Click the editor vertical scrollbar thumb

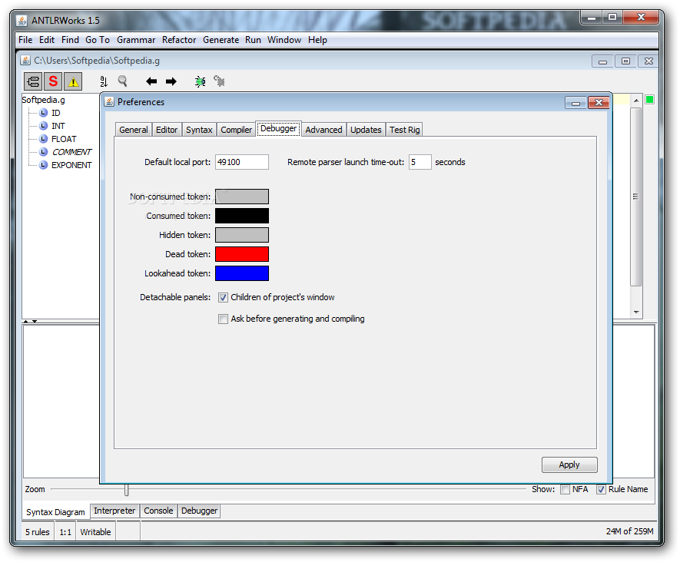point(635,197)
